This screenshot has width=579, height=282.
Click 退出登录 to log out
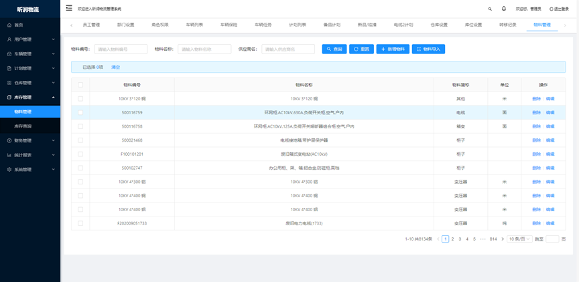559,9
